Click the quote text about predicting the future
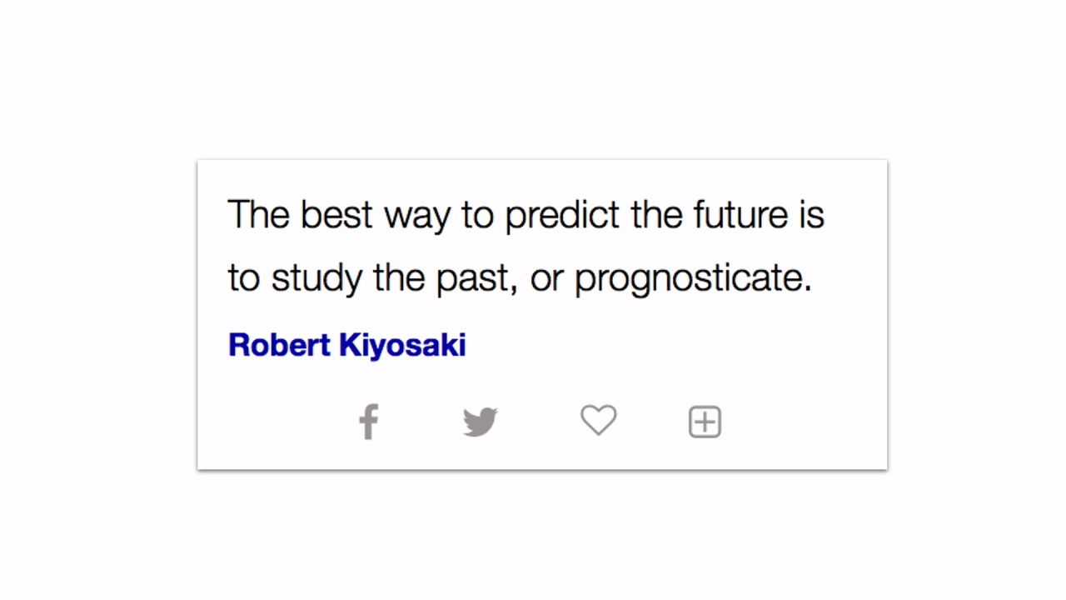Screen dimensions: 1066x600 coord(526,246)
